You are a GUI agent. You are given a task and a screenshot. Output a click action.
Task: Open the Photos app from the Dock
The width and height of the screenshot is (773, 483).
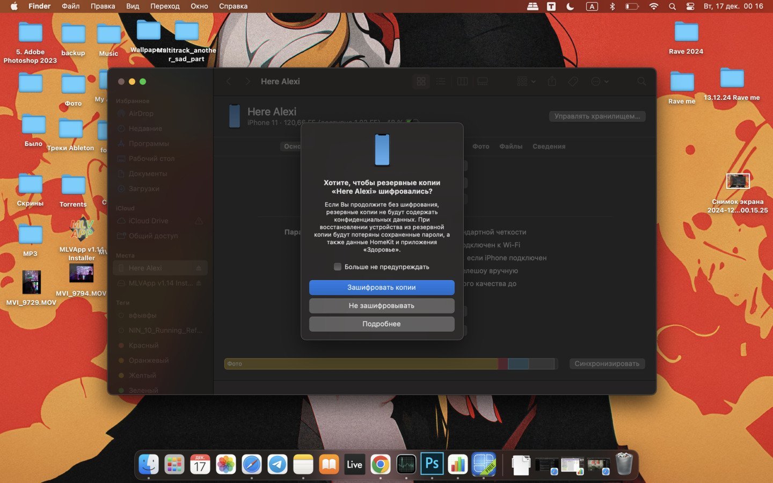pos(226,465)
